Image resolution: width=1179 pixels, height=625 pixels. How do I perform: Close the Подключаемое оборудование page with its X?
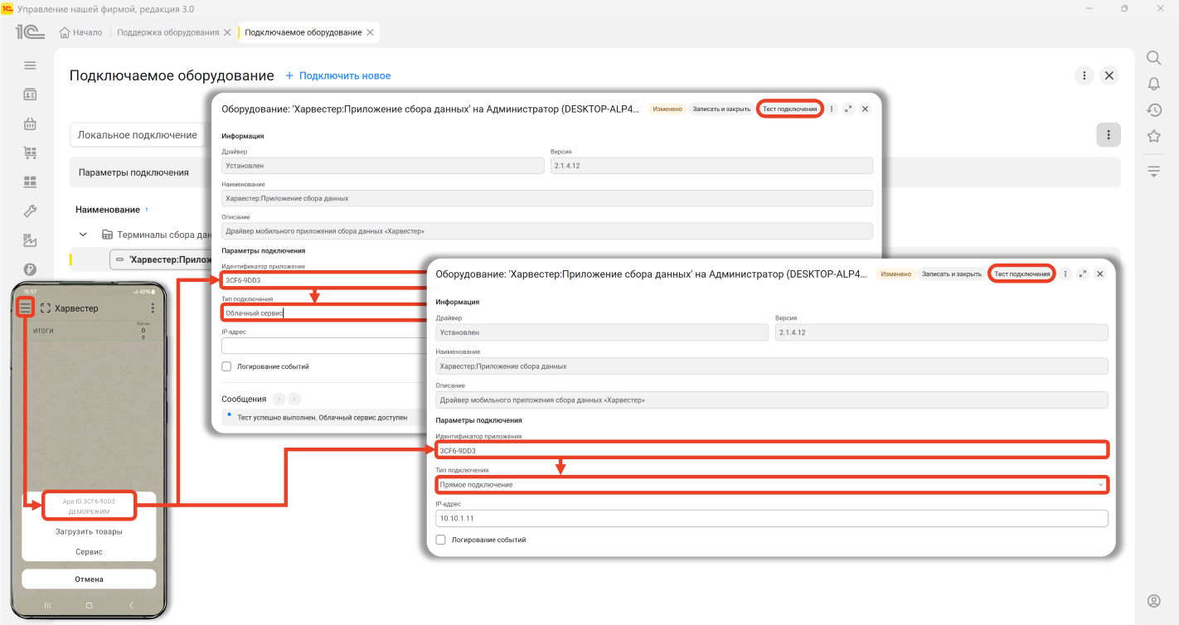pyautogui.click(x=1109, y=75)
